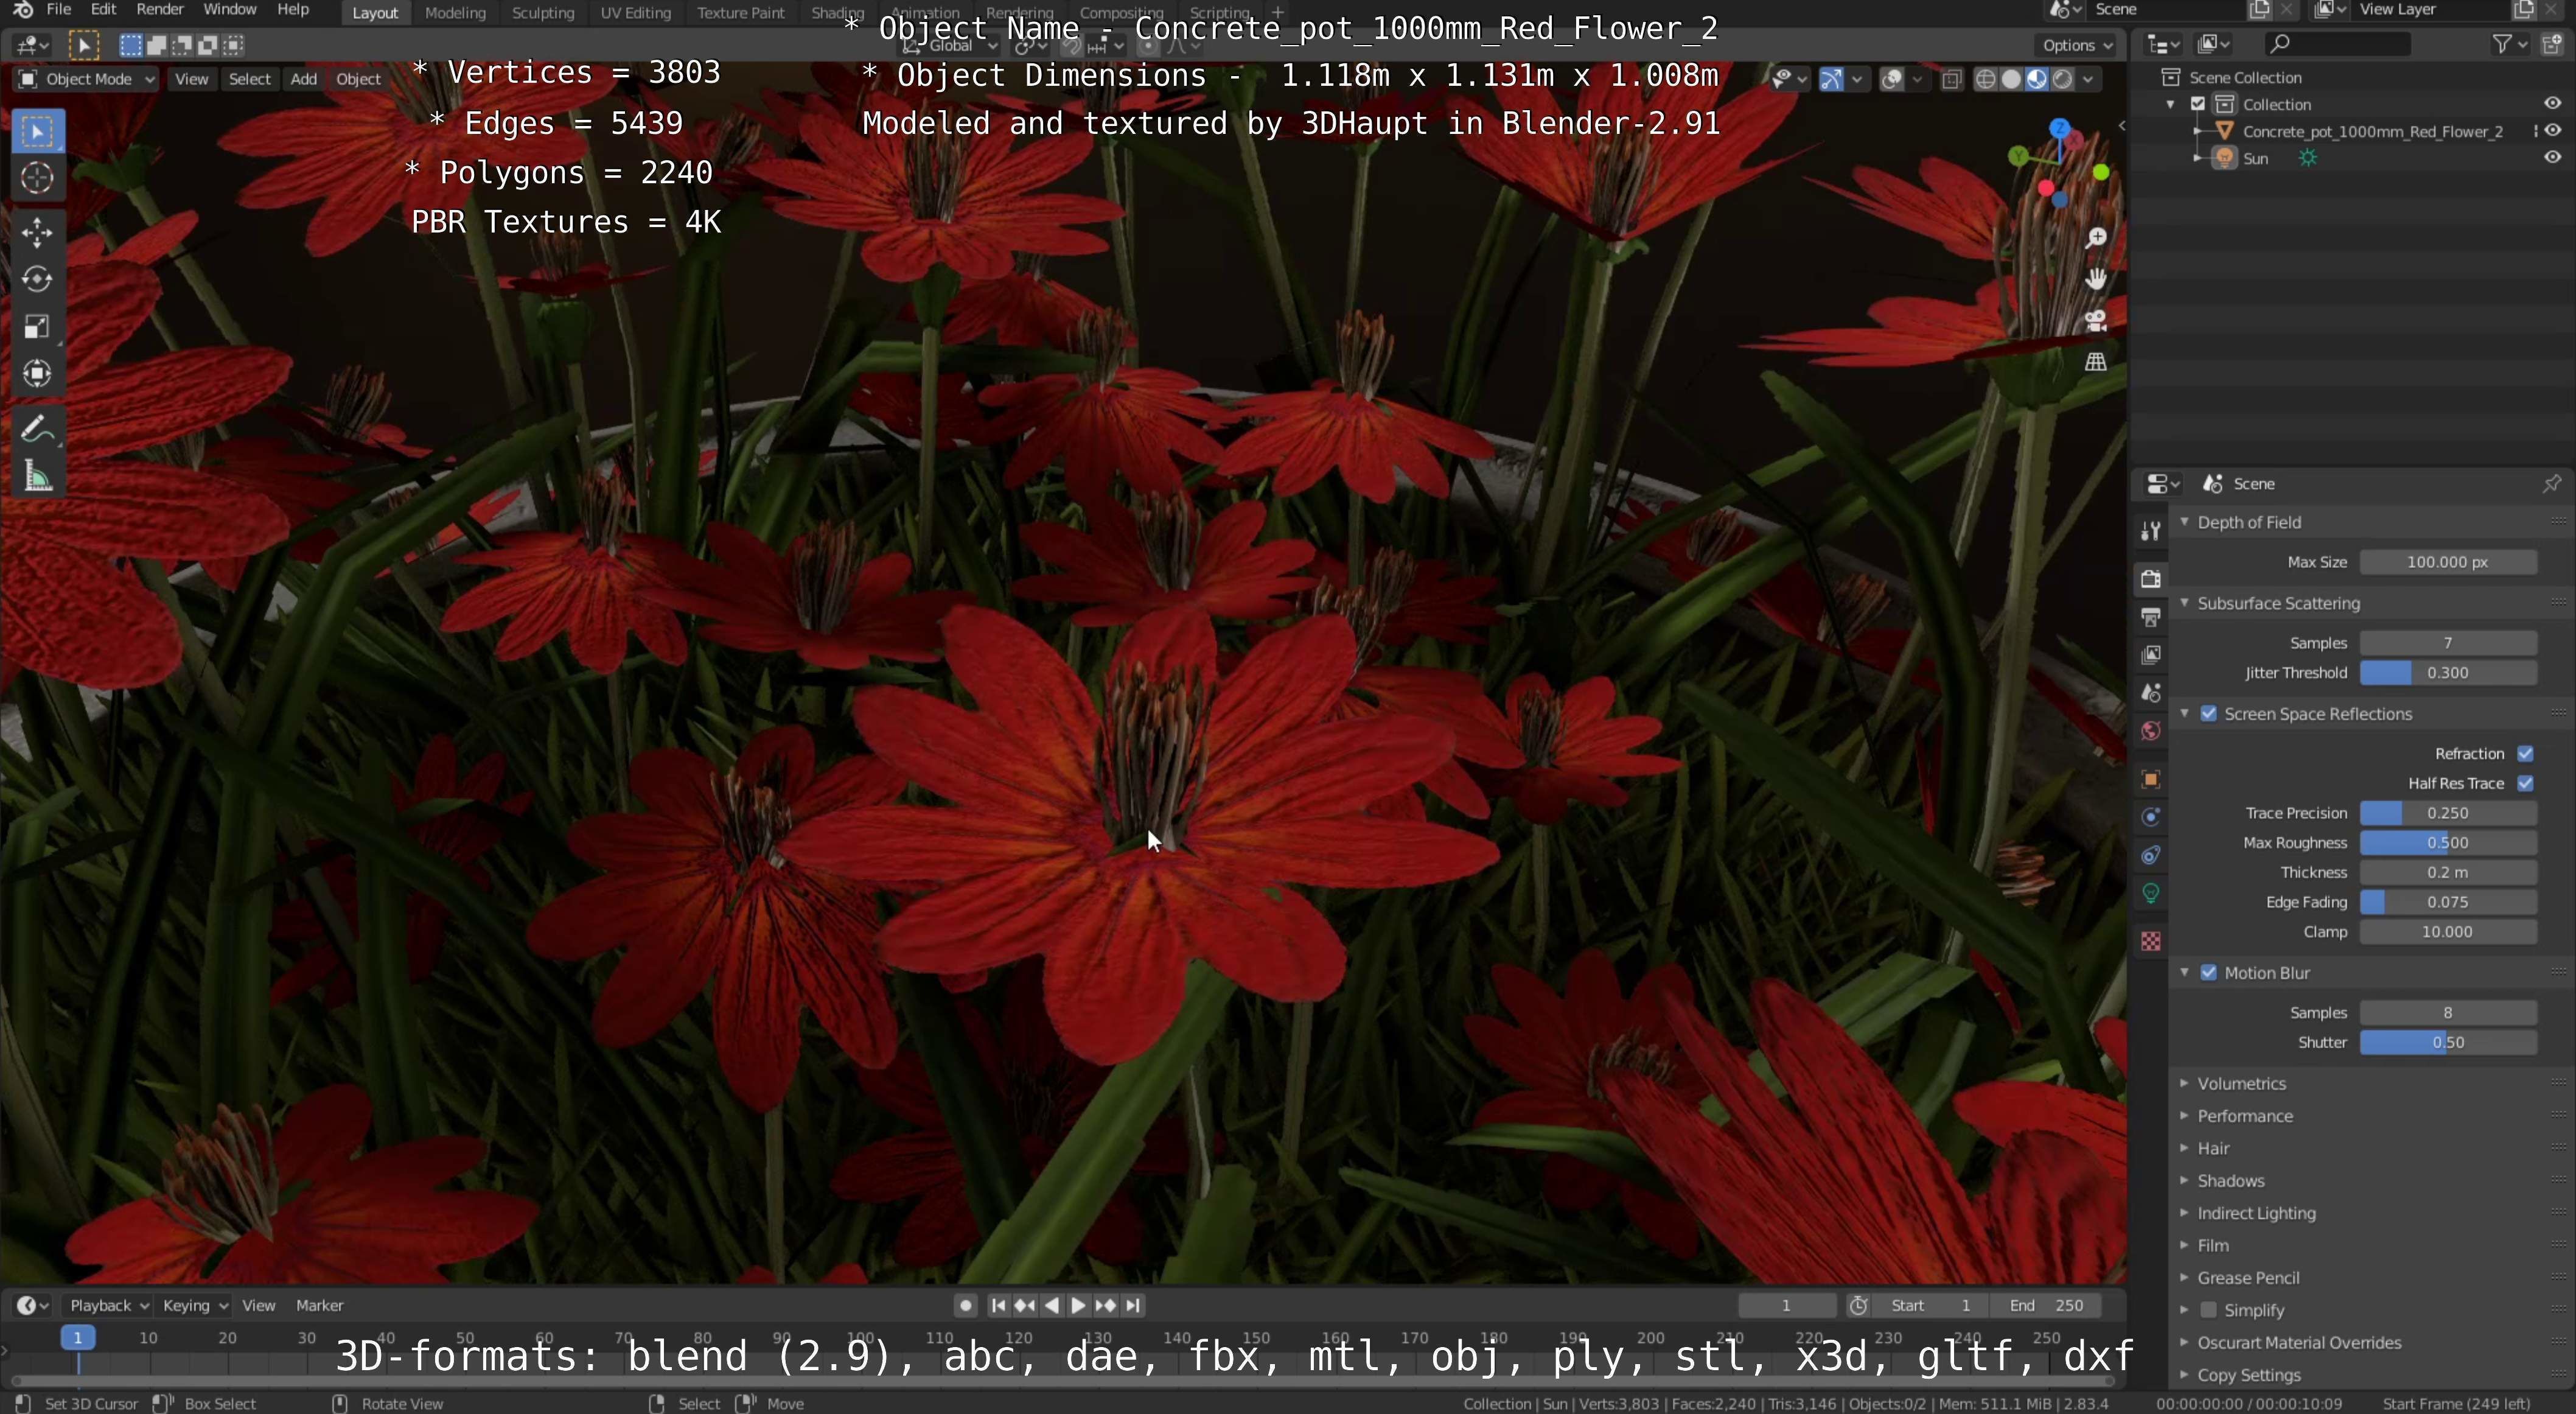Disable the Motion Blur checkbox
Image resolution: width=2576 pixels, height=1414 pixels.
tap(2209, 973)
